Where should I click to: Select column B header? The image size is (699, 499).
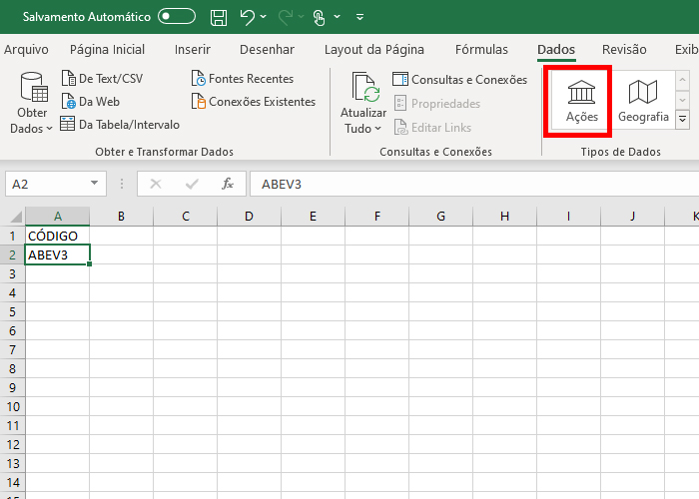[121, 217]
